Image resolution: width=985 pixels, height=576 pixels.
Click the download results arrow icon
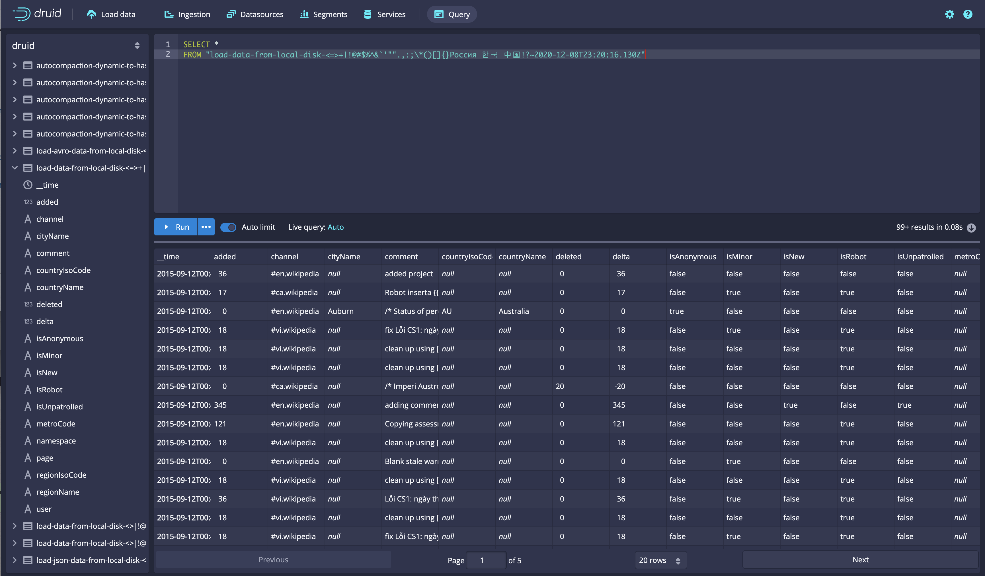[971, 227]
